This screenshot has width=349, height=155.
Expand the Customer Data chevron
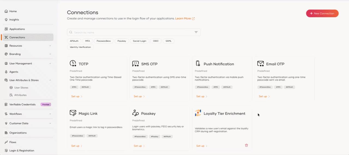point(50,123)
